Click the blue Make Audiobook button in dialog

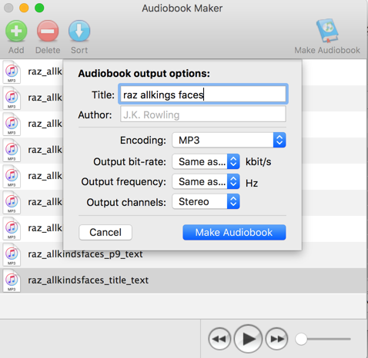[x=234, y=232]
